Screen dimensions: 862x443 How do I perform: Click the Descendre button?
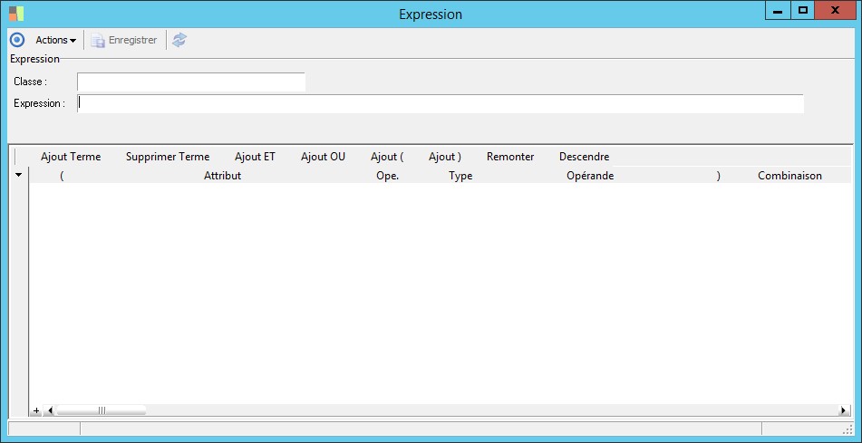[x=585, y=157]
